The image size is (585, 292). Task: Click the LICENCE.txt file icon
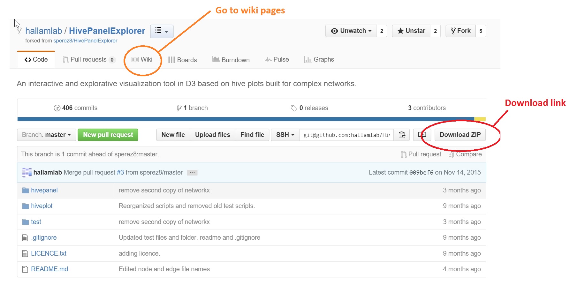(x=25, y=254)
